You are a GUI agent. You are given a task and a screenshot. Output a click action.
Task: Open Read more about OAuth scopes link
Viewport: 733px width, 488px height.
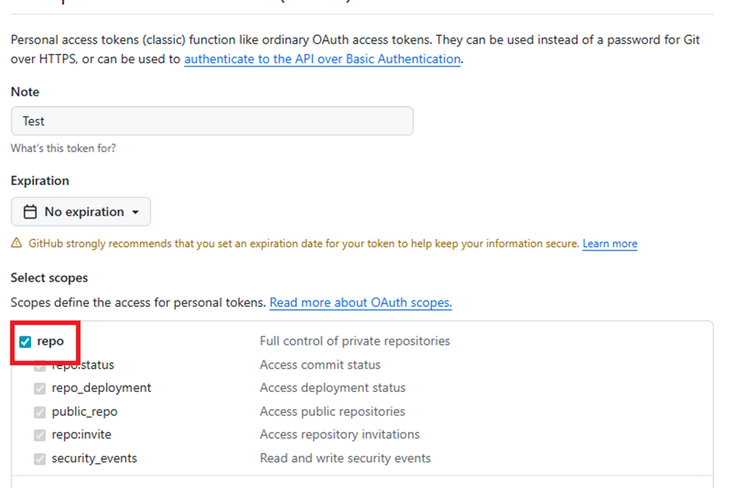click(x=360, y=302)
